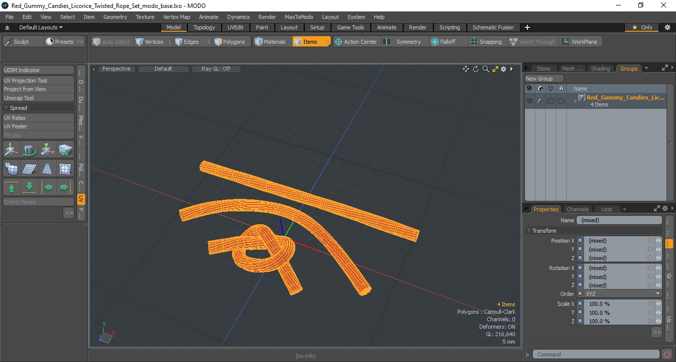The image size is (676, 362).
Task: Open the layout settings gear at top right
Action: pyautogui.click(x=667, y=27)
